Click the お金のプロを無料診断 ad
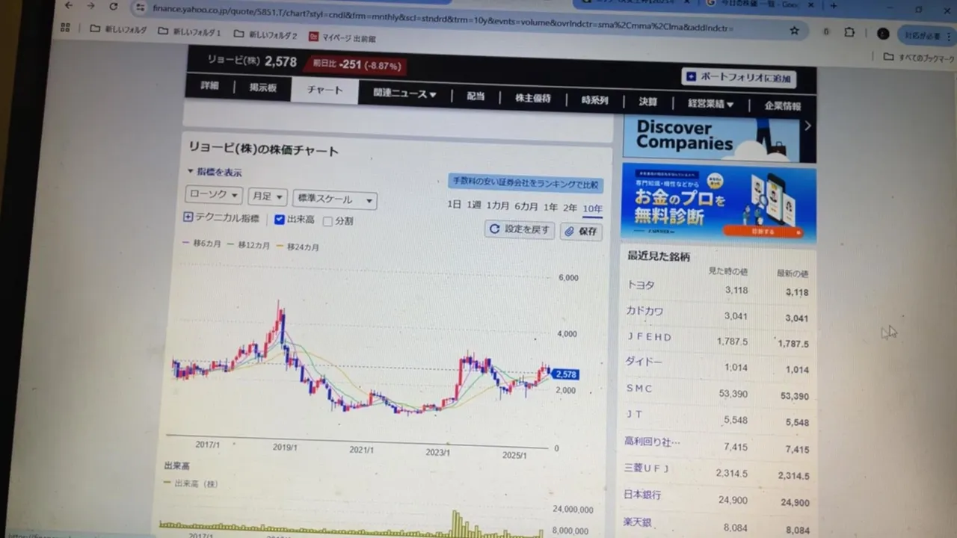The height and width of the screenshot is (538, 957). 718,204
